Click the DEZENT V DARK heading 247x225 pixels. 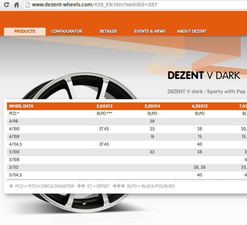[x=204, y=75]
